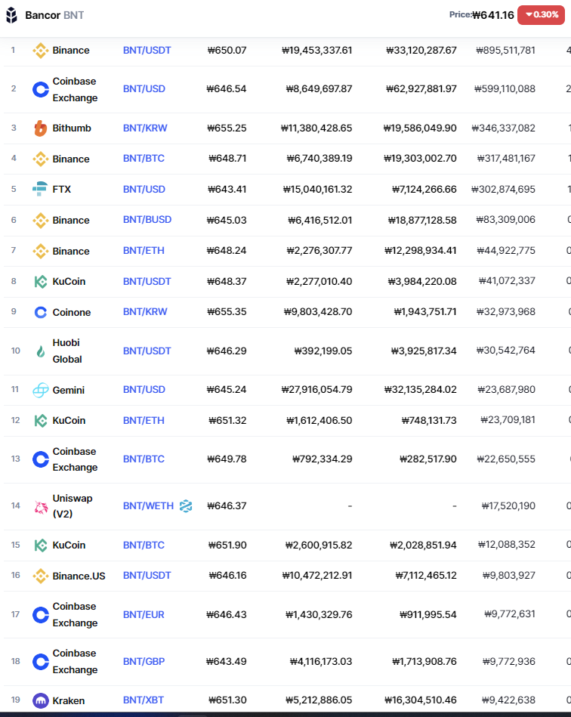Open the BNT/XBT pair on Kraken
The height and width of the screenshot is (717, 571).
(x=143, y=700)
